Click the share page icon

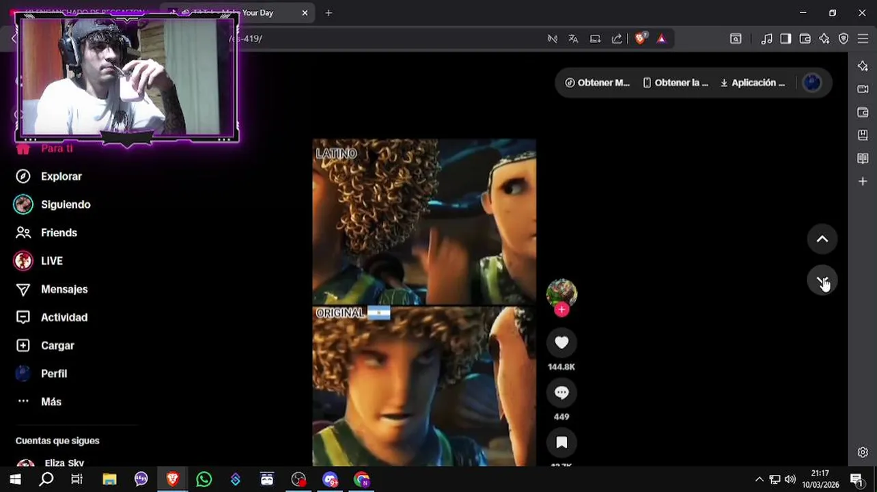click(617, 39)
